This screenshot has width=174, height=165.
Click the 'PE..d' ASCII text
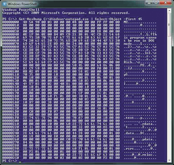click(145, 65)
